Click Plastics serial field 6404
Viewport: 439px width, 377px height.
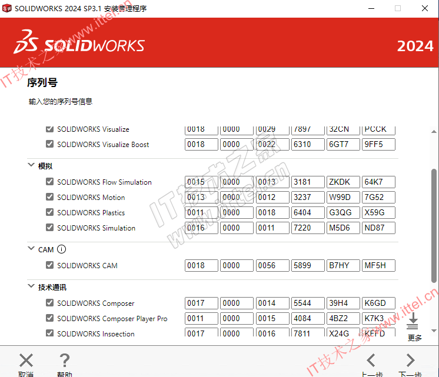click(308, 213)
